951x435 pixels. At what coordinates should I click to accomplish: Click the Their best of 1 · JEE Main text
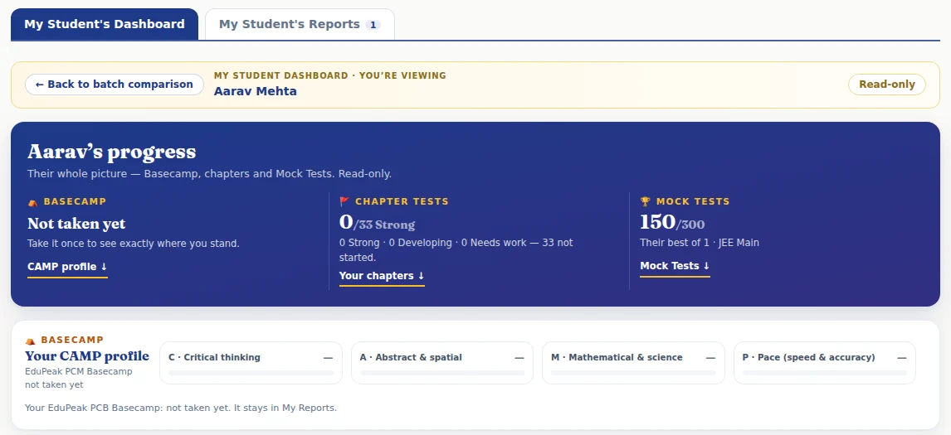click(700, 243)
